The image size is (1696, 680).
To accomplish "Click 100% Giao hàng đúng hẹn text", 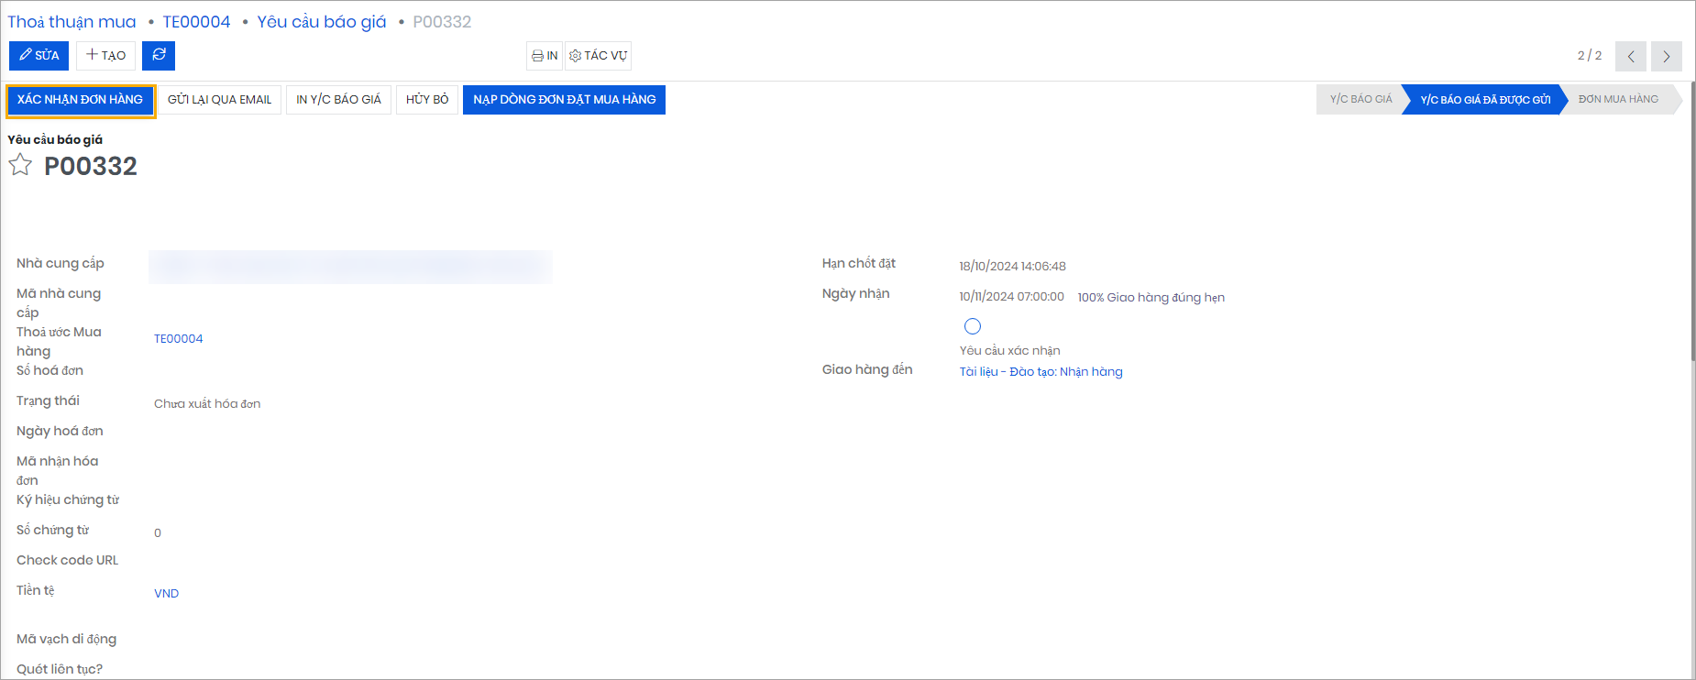I will (1151, 298).
